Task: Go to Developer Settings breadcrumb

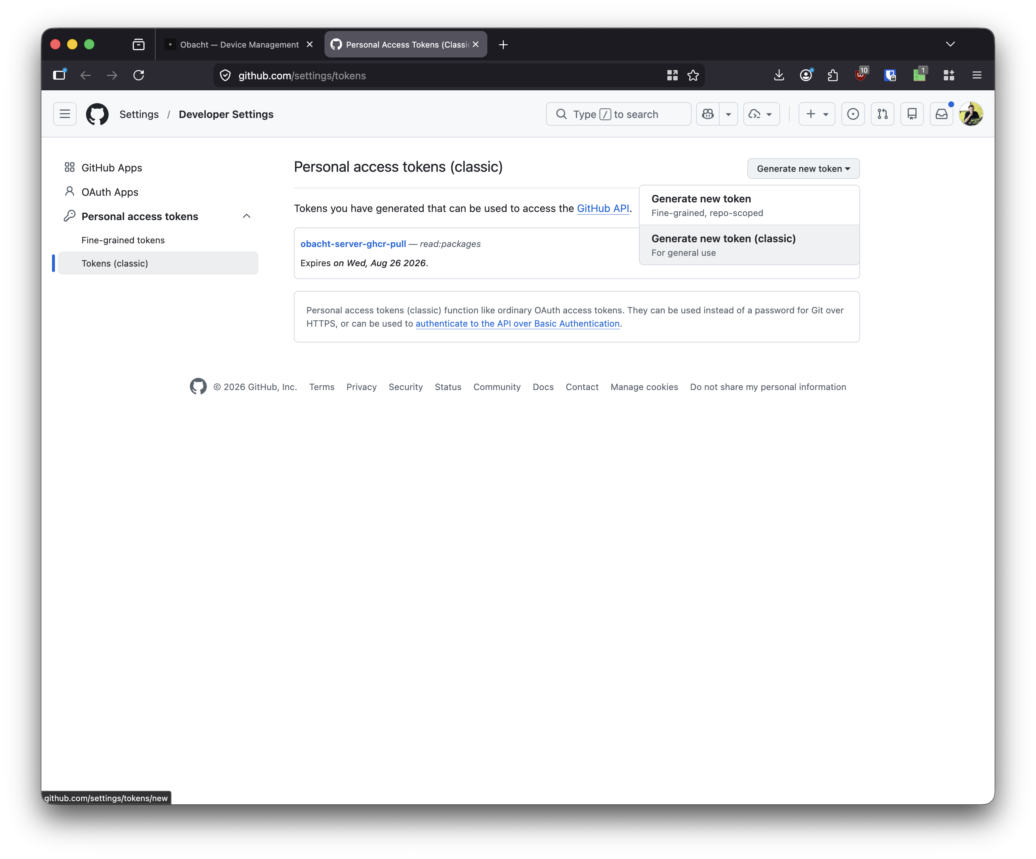Action: 226,114
